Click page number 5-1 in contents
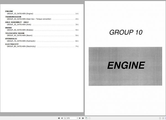 click(x=77, y=35)
